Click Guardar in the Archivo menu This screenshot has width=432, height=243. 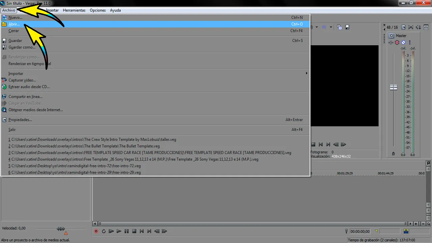[155, 40]
